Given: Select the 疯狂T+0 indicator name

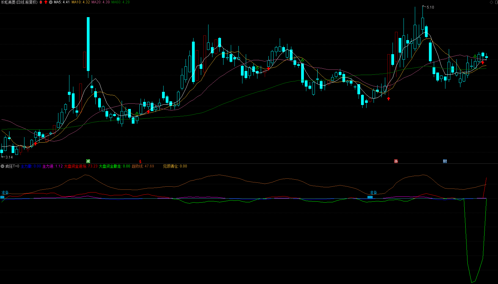Looking at the screenshot, I should [x=12, y=166].
